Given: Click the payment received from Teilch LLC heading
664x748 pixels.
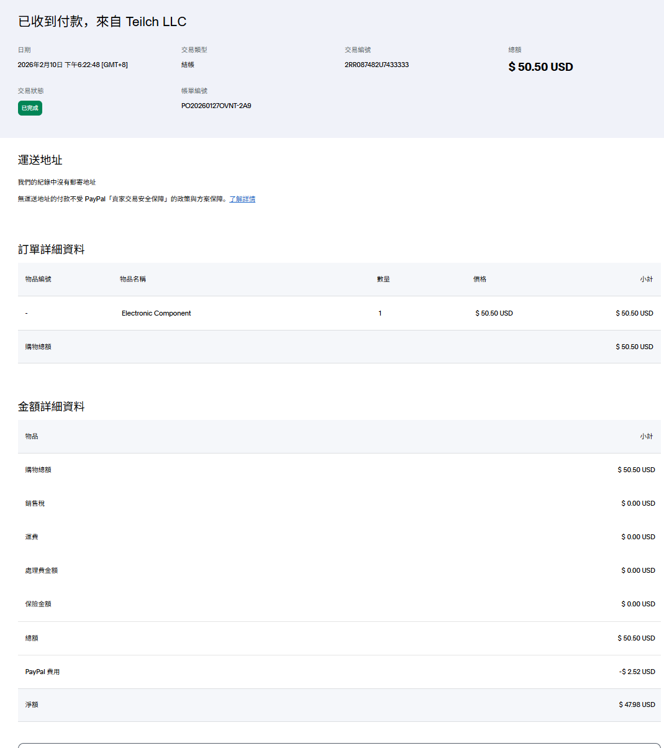Looking at the screenshot, I should tap(102, 22).
